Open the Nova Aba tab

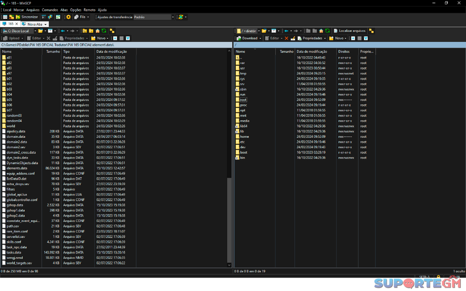[34, 24]
